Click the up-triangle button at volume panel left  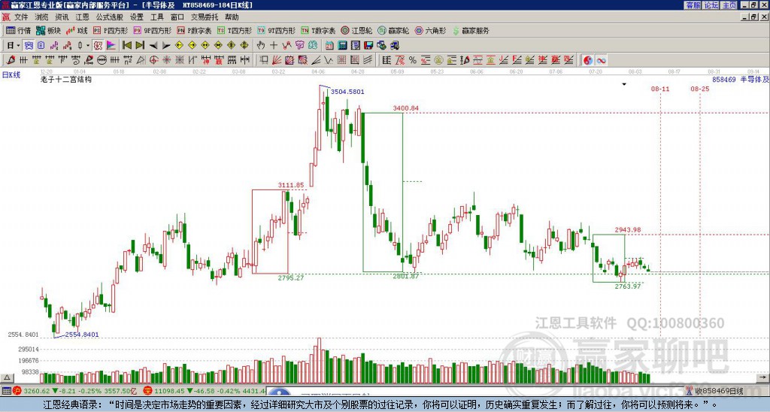pos(7,378)
